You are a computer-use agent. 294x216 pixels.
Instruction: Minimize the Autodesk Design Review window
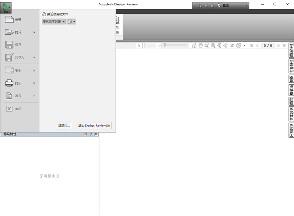(262, 4)
